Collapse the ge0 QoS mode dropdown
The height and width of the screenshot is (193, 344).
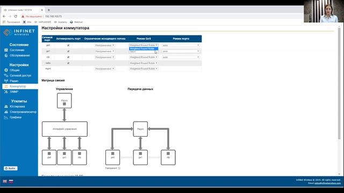tap(144, 45)
